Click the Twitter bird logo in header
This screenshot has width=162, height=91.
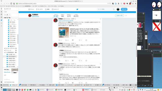(77, 9)
